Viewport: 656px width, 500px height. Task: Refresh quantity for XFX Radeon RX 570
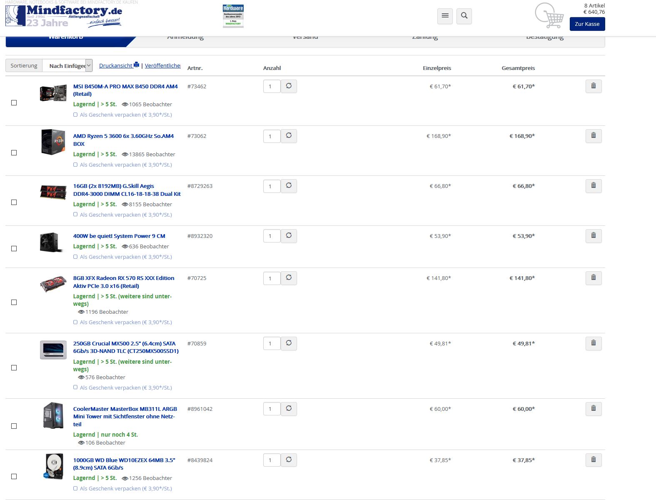[x=289, y=278]
